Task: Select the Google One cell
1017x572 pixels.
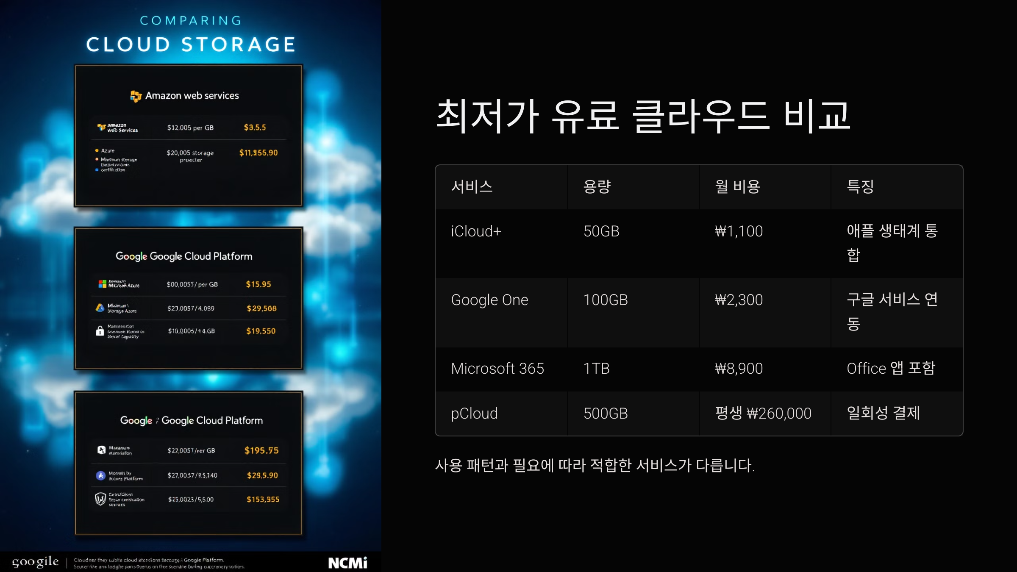Action: point(489,300)
